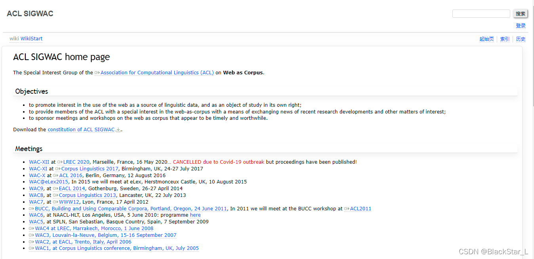Open the ACL2011 external link

click(360, 209)
